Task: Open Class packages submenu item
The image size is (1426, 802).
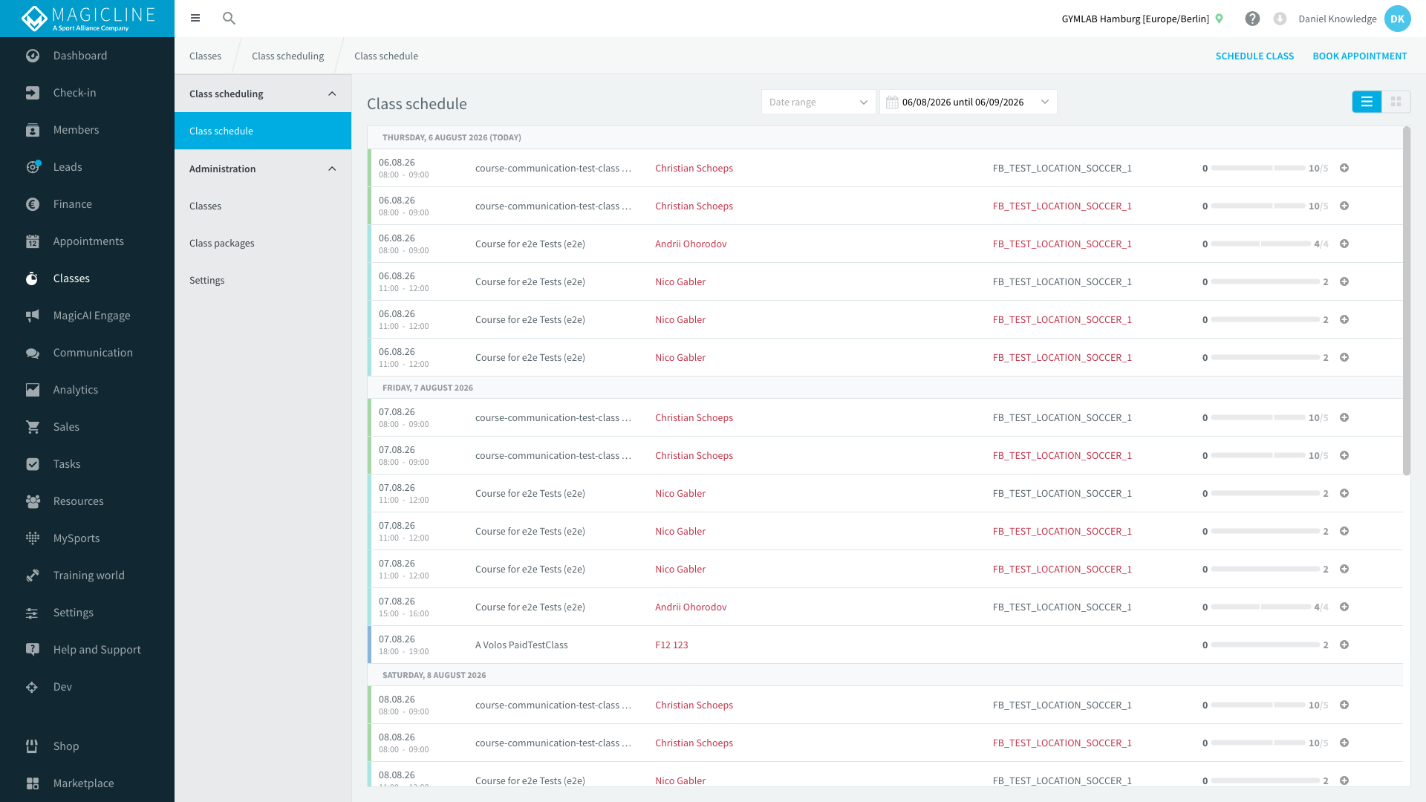Action: point(263,243)
